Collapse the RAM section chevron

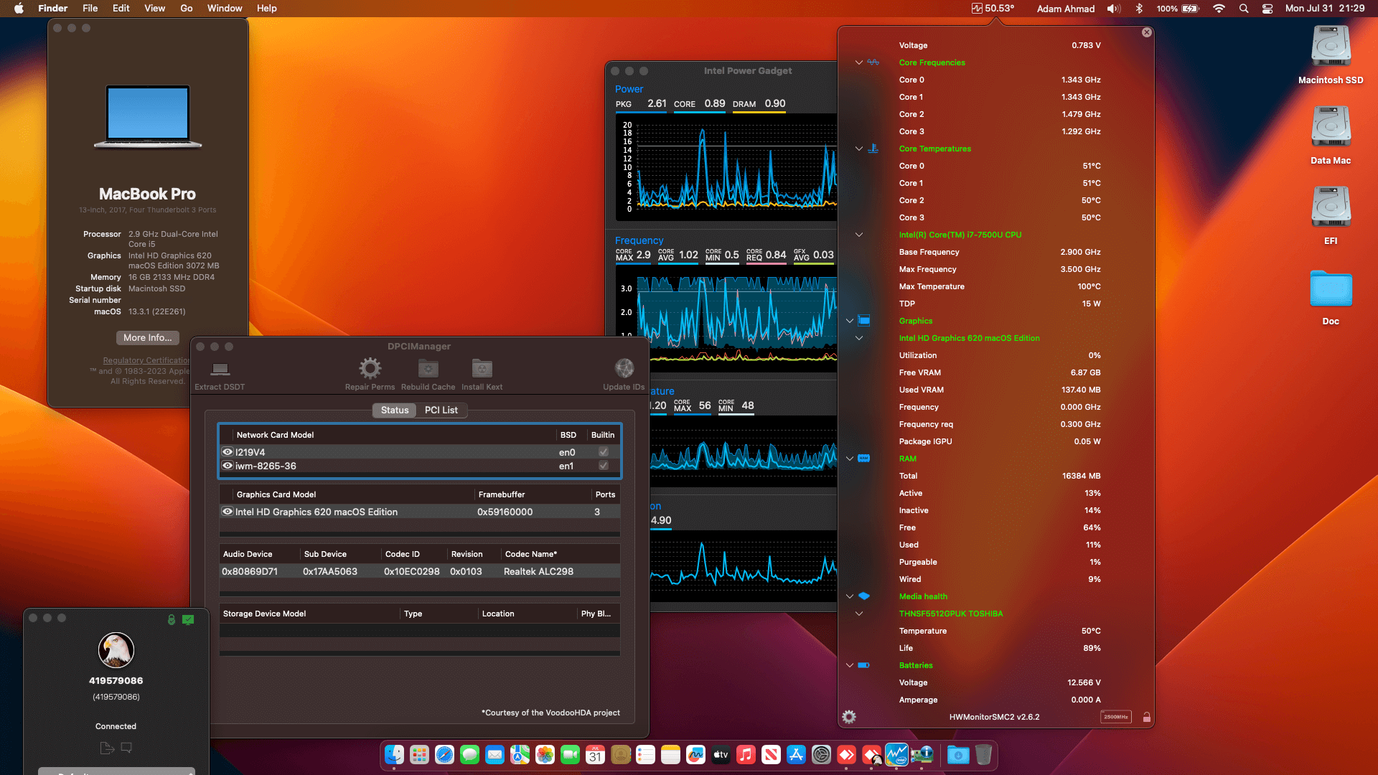click(x=850, y=459)
